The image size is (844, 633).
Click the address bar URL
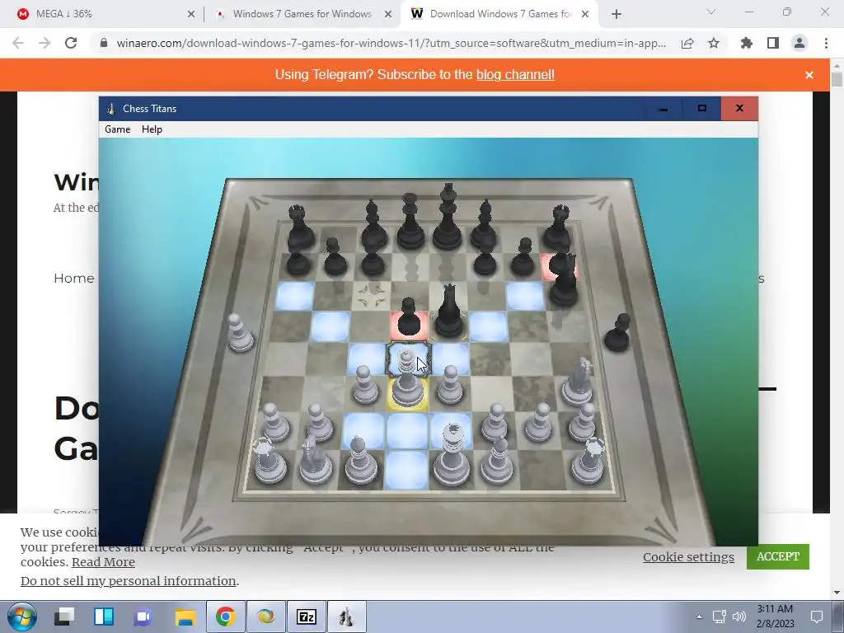point(392,43)
